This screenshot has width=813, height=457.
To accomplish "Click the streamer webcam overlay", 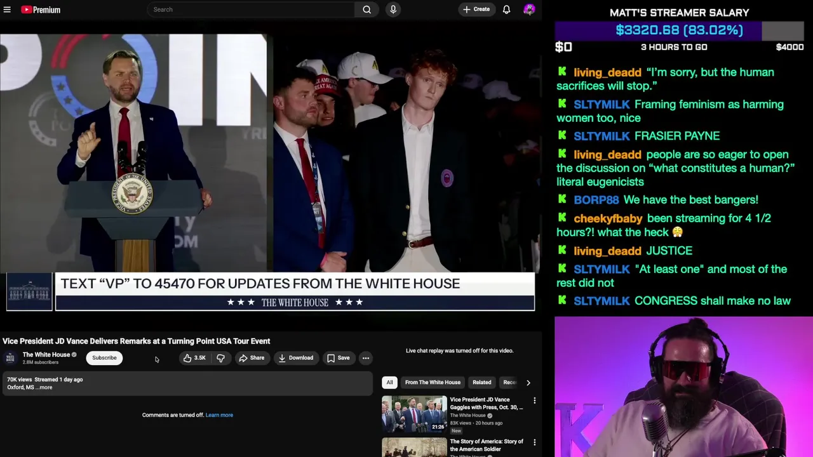I will click(683, 387).
